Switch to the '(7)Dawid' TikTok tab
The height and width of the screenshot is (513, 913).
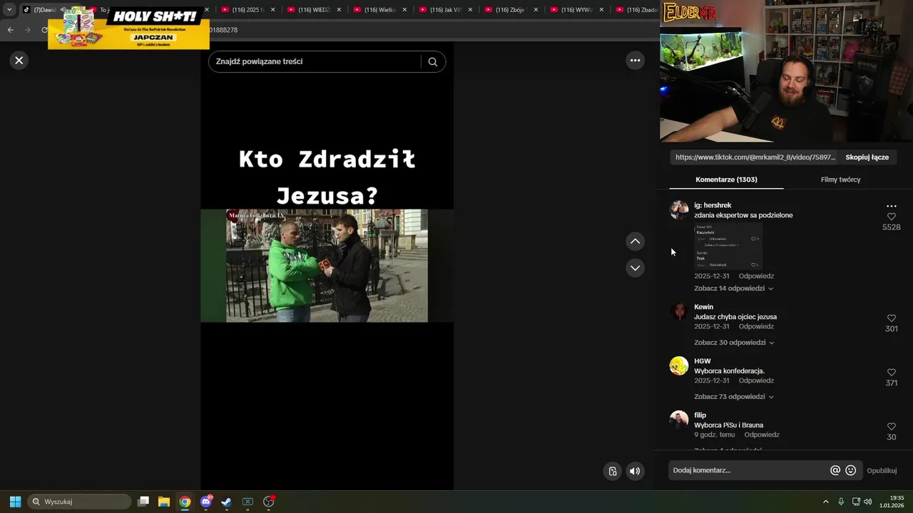[x=43, y=10]
